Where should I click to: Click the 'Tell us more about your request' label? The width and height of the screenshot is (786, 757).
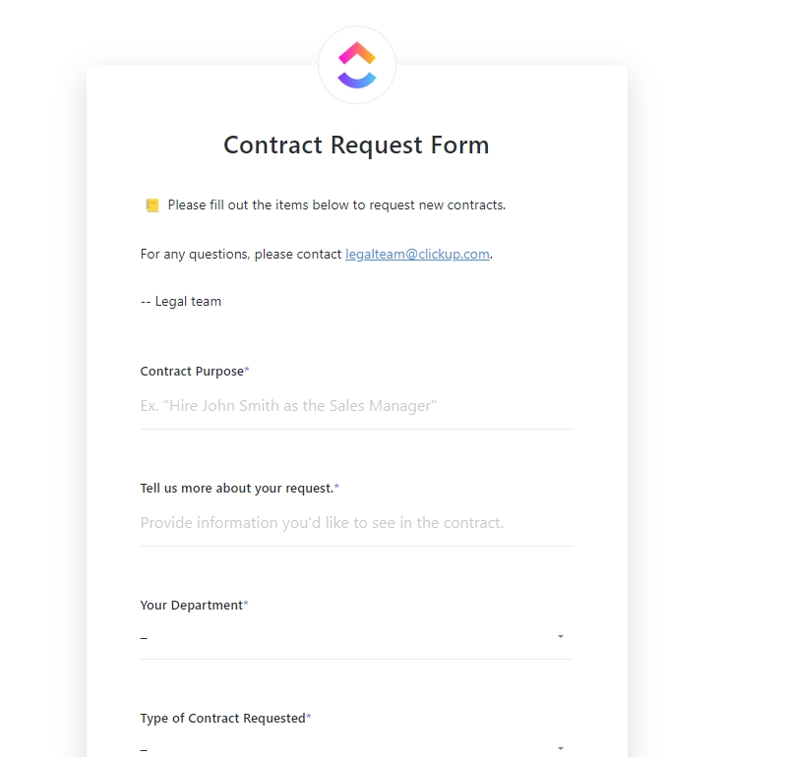point(236,488)
